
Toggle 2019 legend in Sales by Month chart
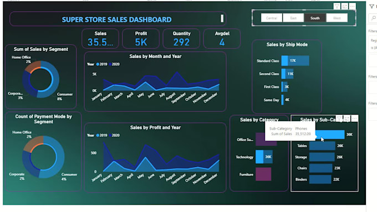tap(101, 64)
